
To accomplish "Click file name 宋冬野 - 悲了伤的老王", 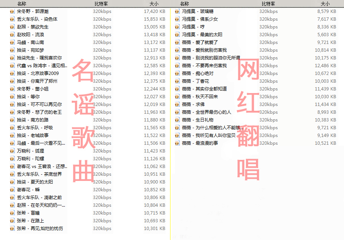I will click(x=39, y=112).
